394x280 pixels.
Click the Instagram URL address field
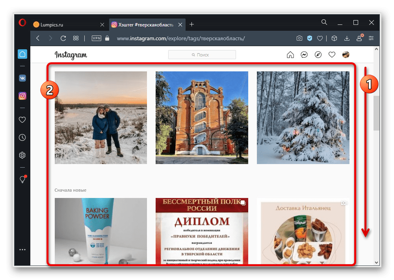tap(181, 39)
